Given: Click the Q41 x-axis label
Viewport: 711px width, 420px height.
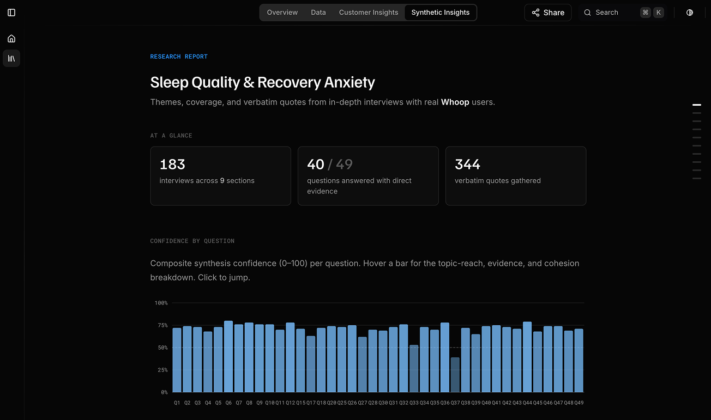Looking at the screenshot, I should click(497, 403).
